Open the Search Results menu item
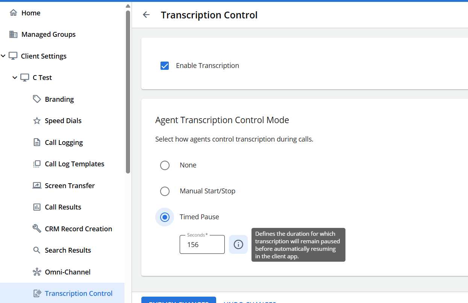Image resolution: width=468 pixels, height=303 pixels. (x=68, y=250)
